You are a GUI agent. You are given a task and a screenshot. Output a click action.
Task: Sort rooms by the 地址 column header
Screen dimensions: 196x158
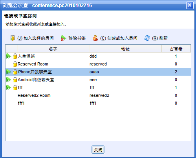click(x=125, y=49)
